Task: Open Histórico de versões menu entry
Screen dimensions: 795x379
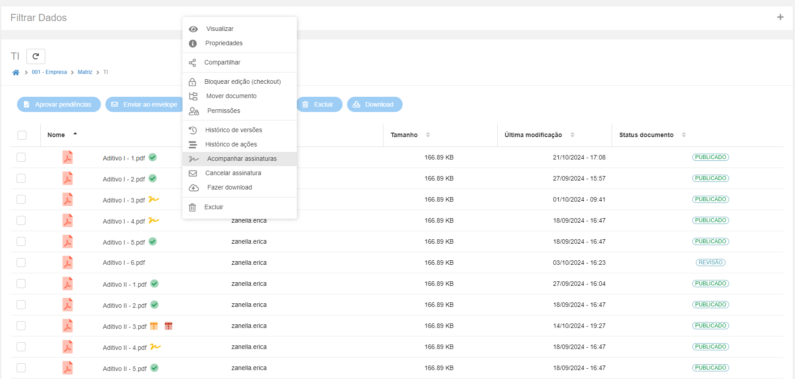Action: (x=239, y=130)
